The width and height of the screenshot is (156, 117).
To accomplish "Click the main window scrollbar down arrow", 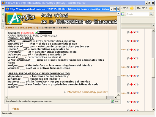I will 153,110.
